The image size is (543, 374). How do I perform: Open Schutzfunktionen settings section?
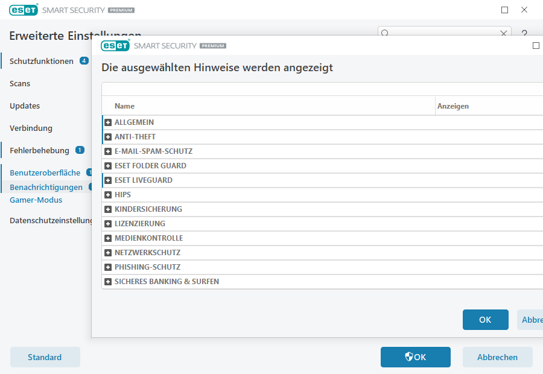(42, 61)
